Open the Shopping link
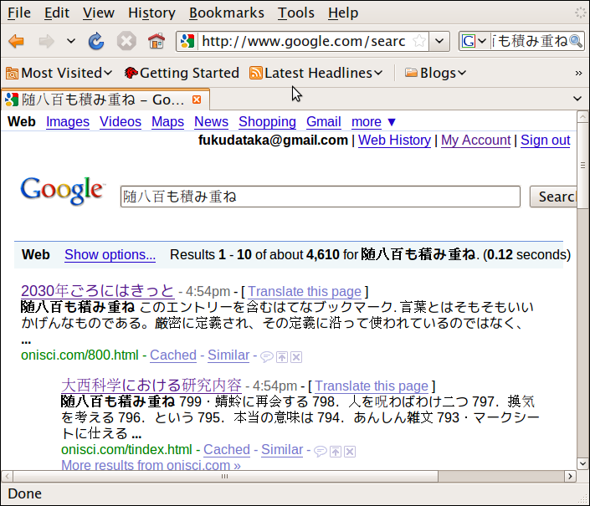 point(267,121)
